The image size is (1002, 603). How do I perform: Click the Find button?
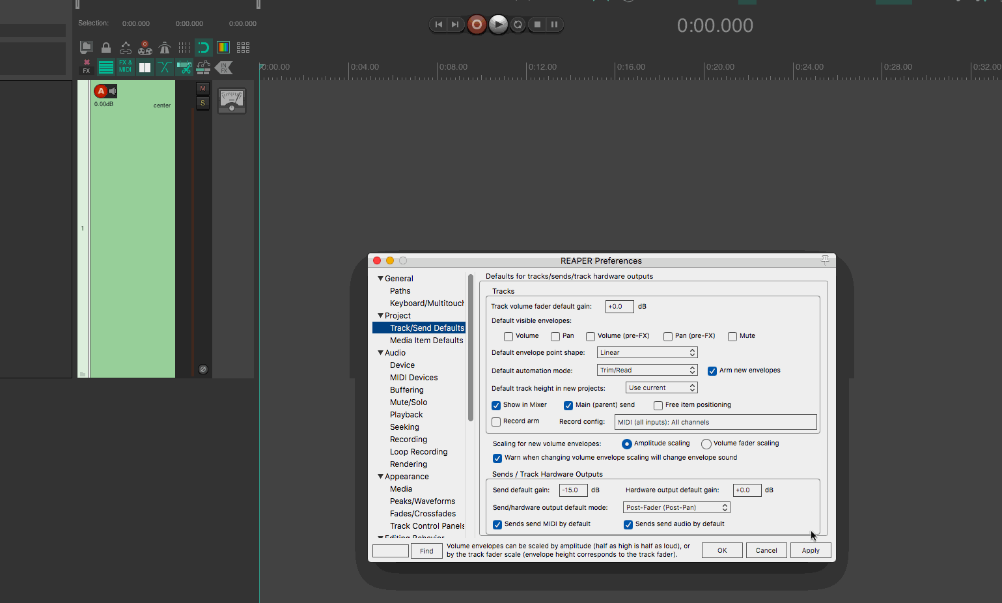pos(426,551)
